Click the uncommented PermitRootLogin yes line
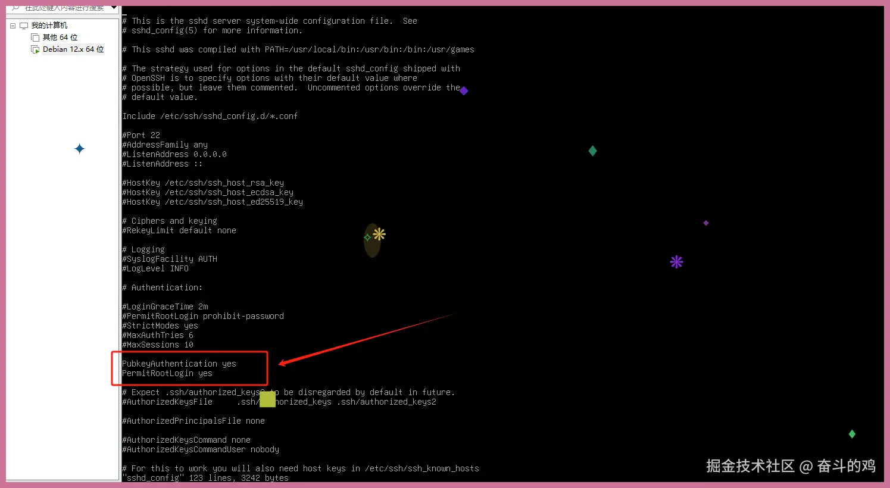 [x=167, y=373]
